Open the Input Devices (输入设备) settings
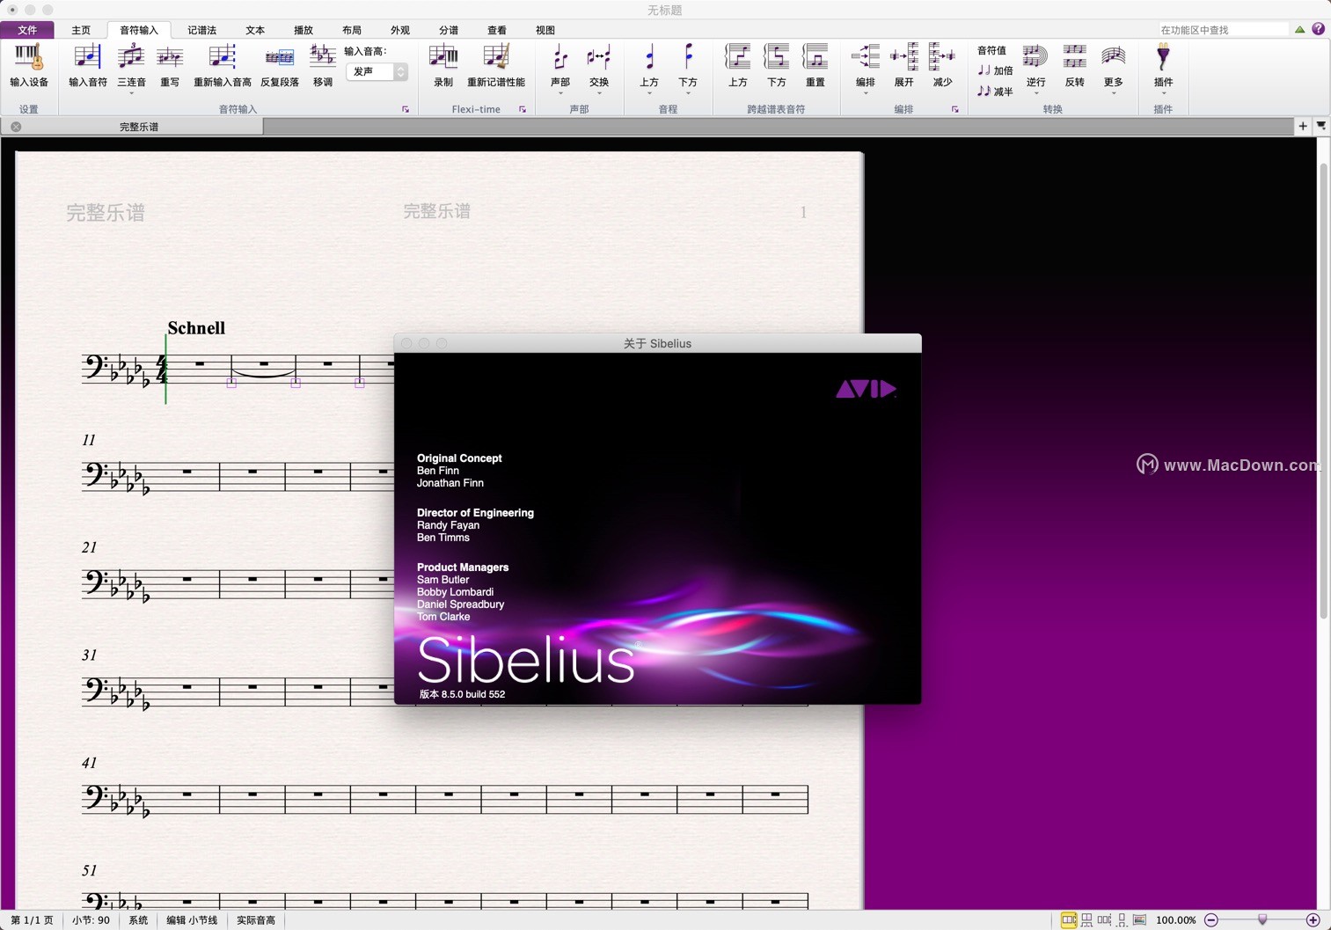The height and width of the screenshot is (930, 1331). 28,65
